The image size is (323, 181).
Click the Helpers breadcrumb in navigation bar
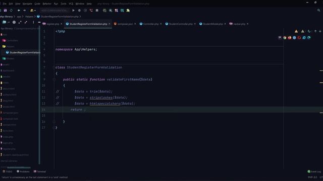tap(29, 17)
